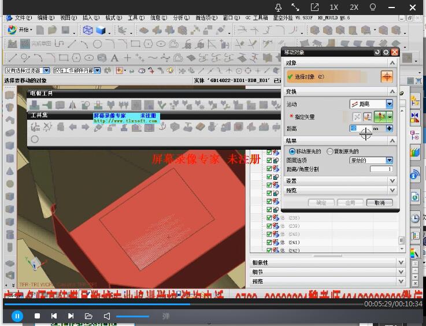Toggle the checkbox for 体 (241) row
Viewport: 426px width, 326px height.
(x=269, y=242)
